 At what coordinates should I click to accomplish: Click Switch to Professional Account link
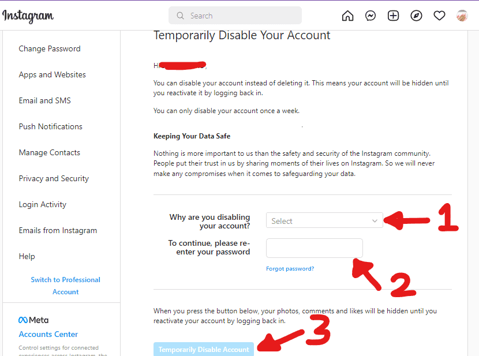65,286
